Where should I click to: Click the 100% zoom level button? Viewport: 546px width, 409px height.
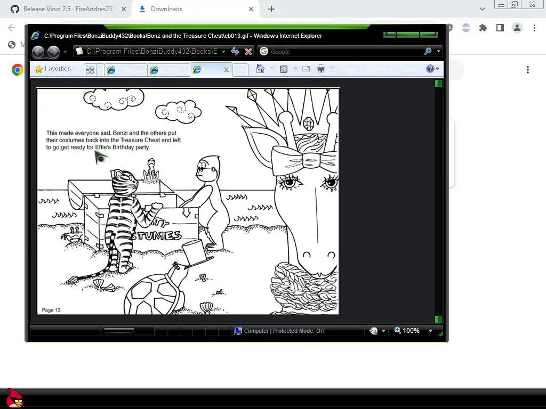tap(407, 330)
